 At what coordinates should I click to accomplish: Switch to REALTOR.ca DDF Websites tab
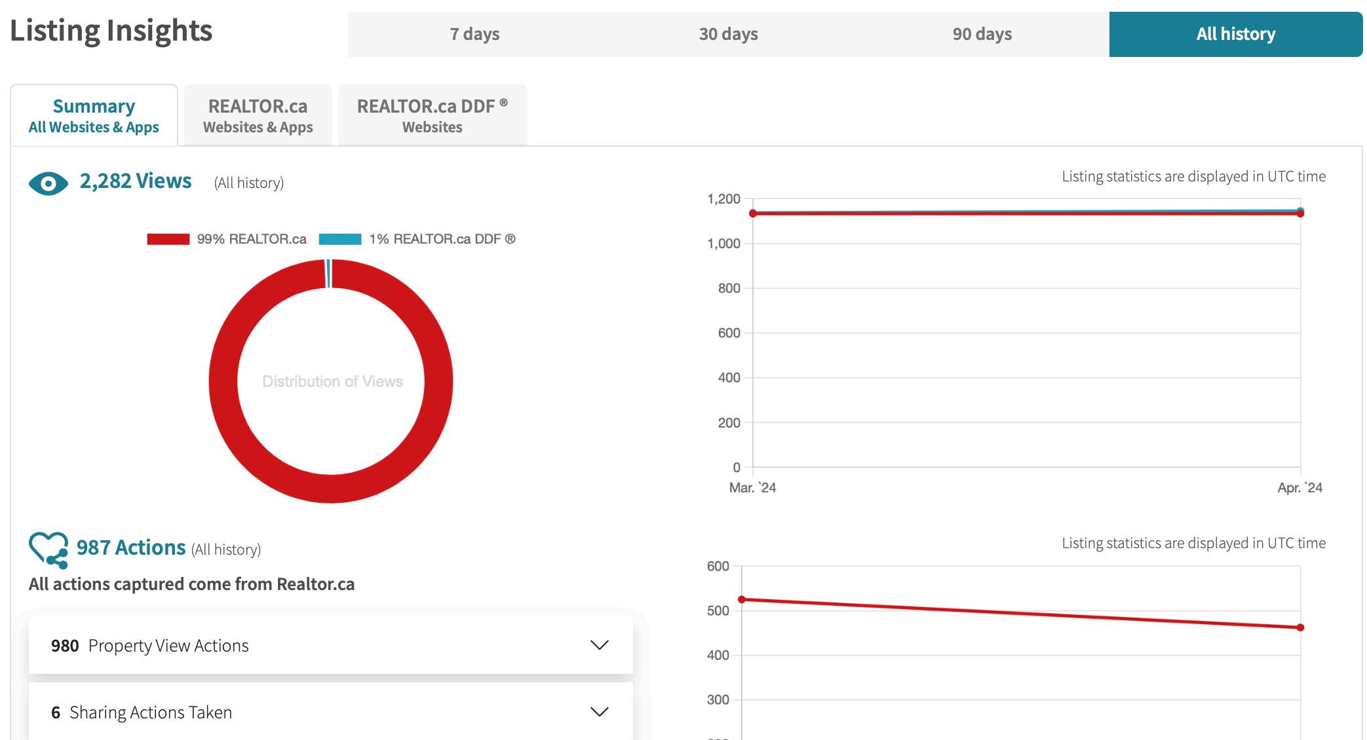pyautogui.click(x=432, y=116)
